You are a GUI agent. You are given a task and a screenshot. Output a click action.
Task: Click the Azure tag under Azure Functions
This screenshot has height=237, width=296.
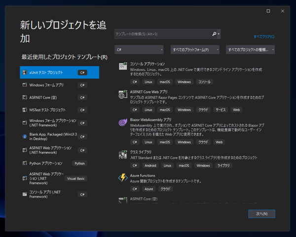pyautogui.click(x=149, y=189)
